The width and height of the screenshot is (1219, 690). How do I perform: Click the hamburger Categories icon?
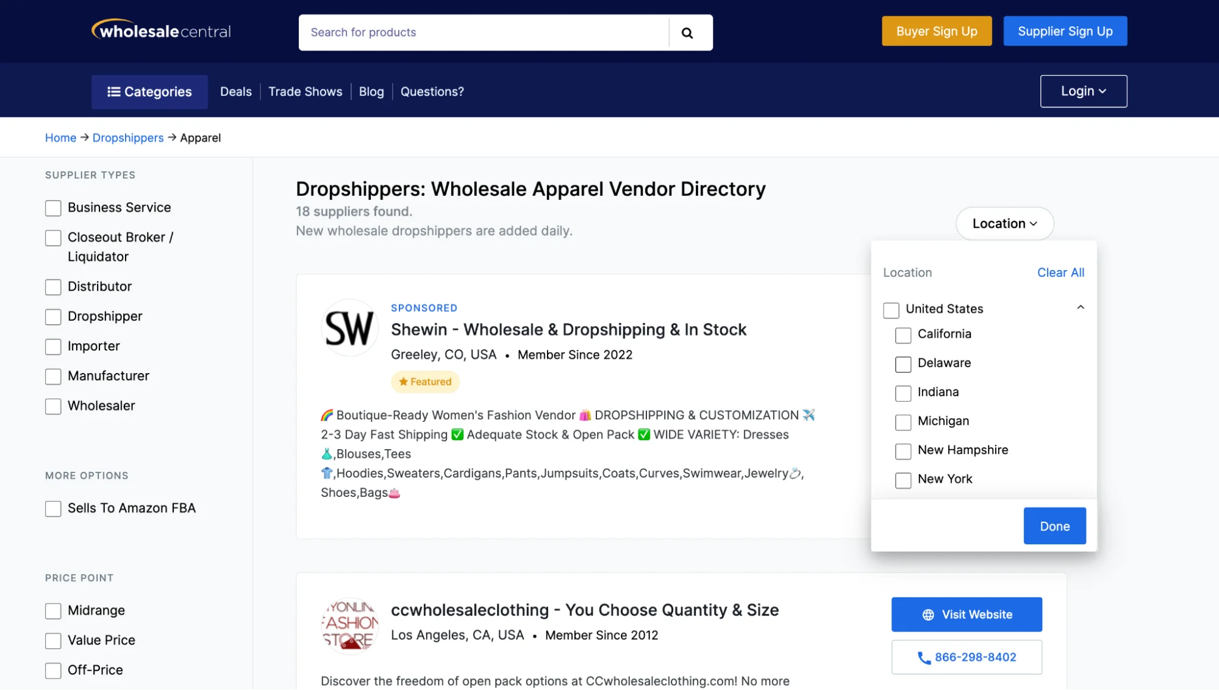[113, 91]
